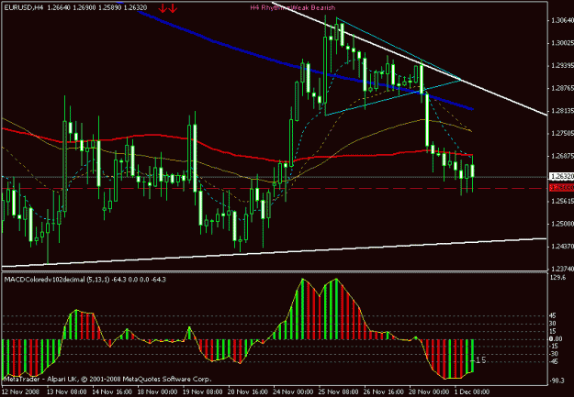Click the '24 Nov 00:00' time label
The width and height of the screenshot is (574, 397).
(293, 391)
